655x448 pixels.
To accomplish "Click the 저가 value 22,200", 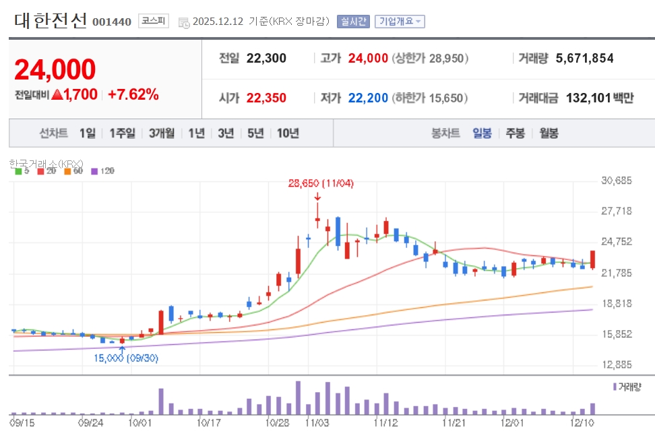I will (x=368, y=98).
